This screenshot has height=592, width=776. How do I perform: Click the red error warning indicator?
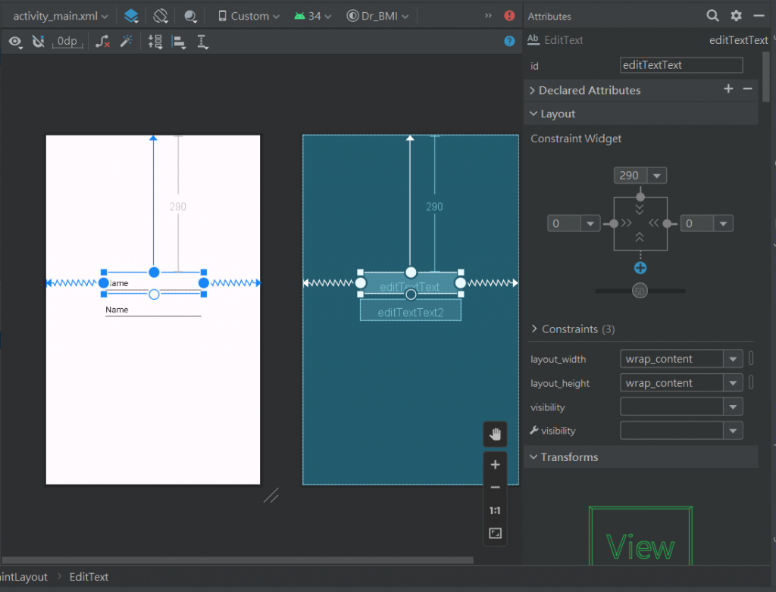509,16
